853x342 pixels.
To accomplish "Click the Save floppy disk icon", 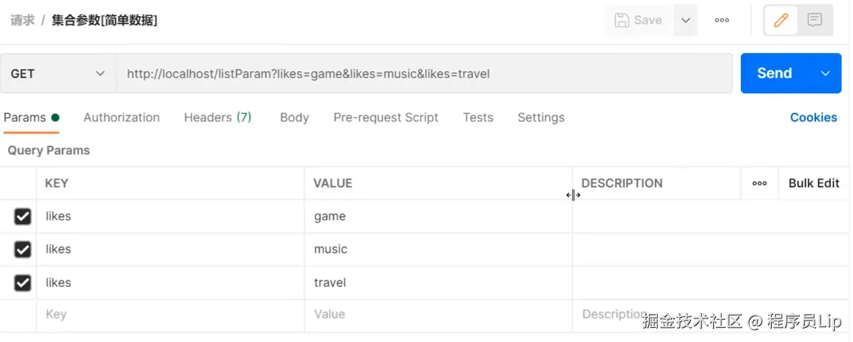I will pos(623,20).
